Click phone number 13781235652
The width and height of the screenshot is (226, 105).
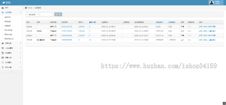(67, 31)
